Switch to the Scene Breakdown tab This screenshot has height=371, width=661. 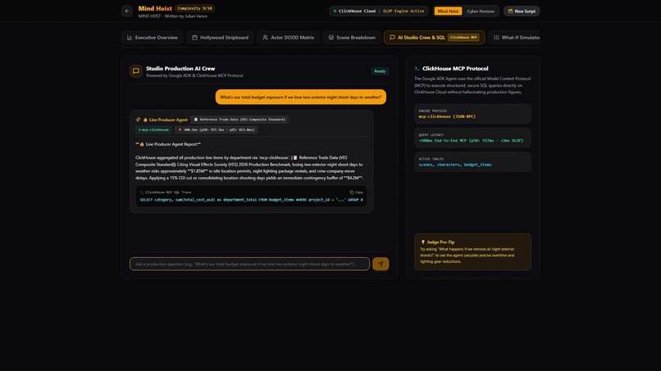pos(352,38)
